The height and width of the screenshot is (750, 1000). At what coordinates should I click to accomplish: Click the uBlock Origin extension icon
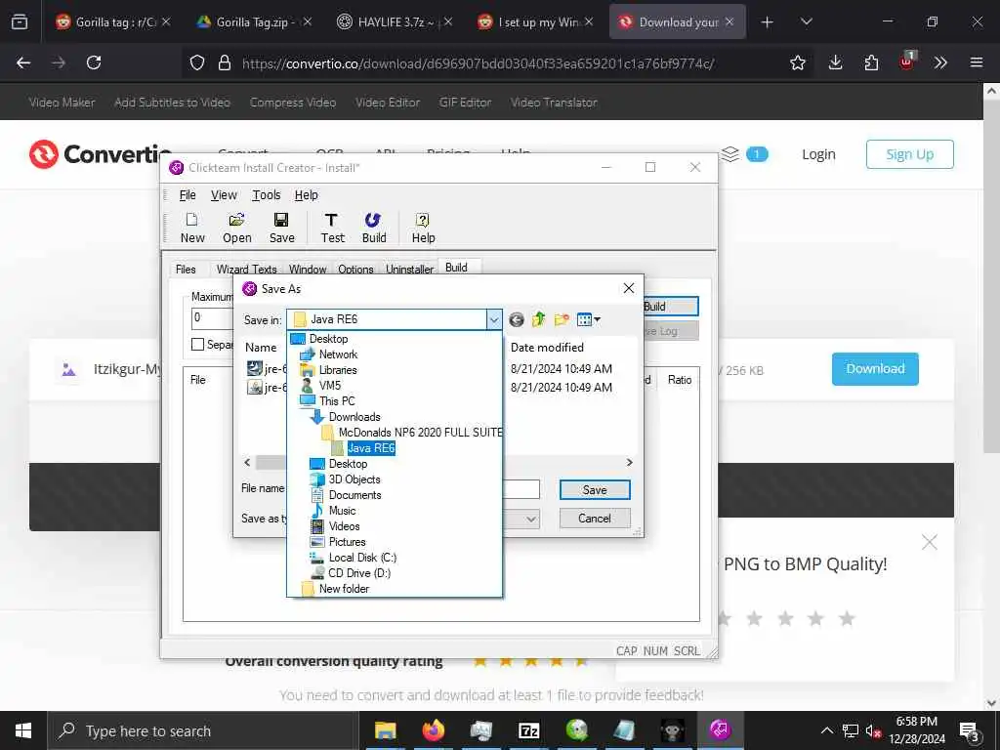pyautogui.click(x=907, y=62)
